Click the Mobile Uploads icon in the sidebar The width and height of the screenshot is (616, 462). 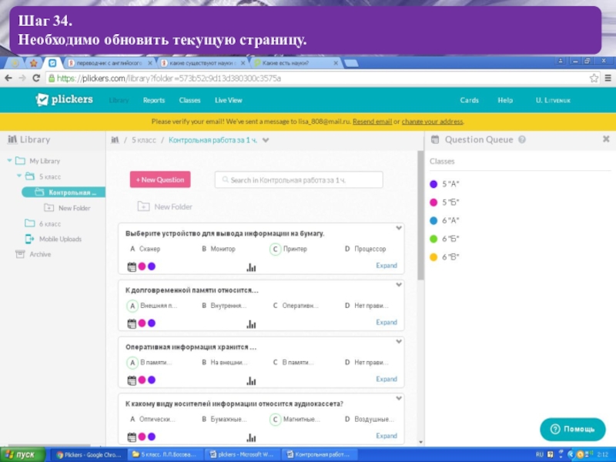point(29,239)
